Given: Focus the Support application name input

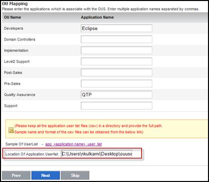Looking at the screenshot, I should pos(117,106).
